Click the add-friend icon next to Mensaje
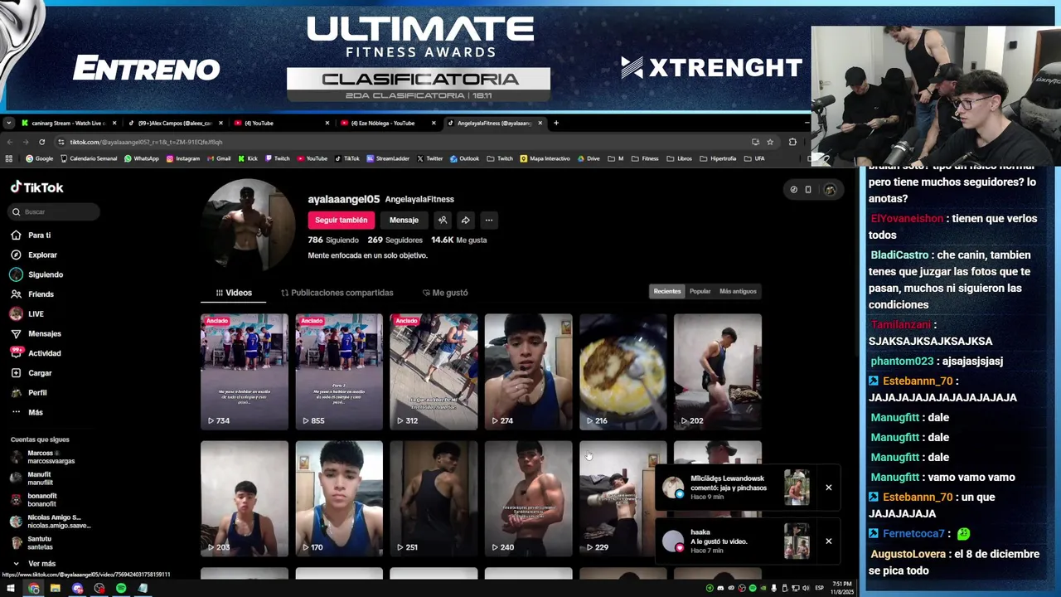This screenshot has width=1061, height=597. point(443,220)
